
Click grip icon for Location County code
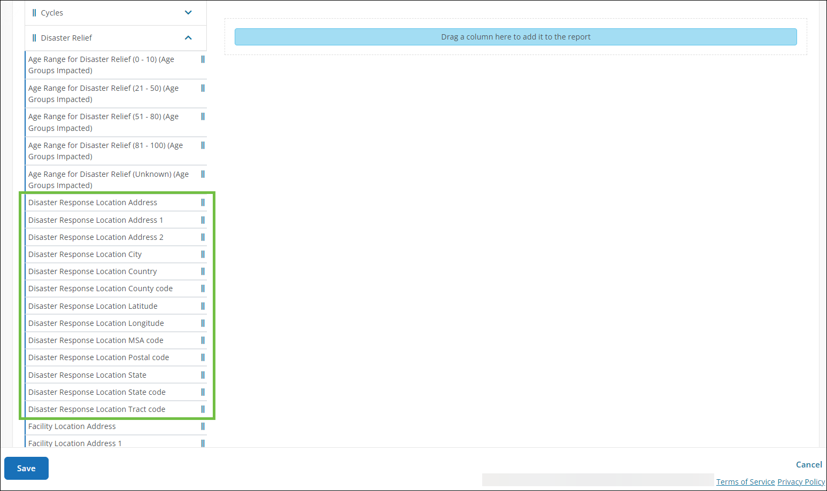tap(203, 289)
